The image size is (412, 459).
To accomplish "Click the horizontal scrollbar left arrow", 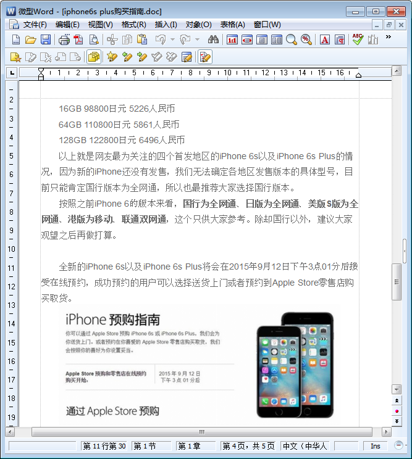I will pos(10,432).
